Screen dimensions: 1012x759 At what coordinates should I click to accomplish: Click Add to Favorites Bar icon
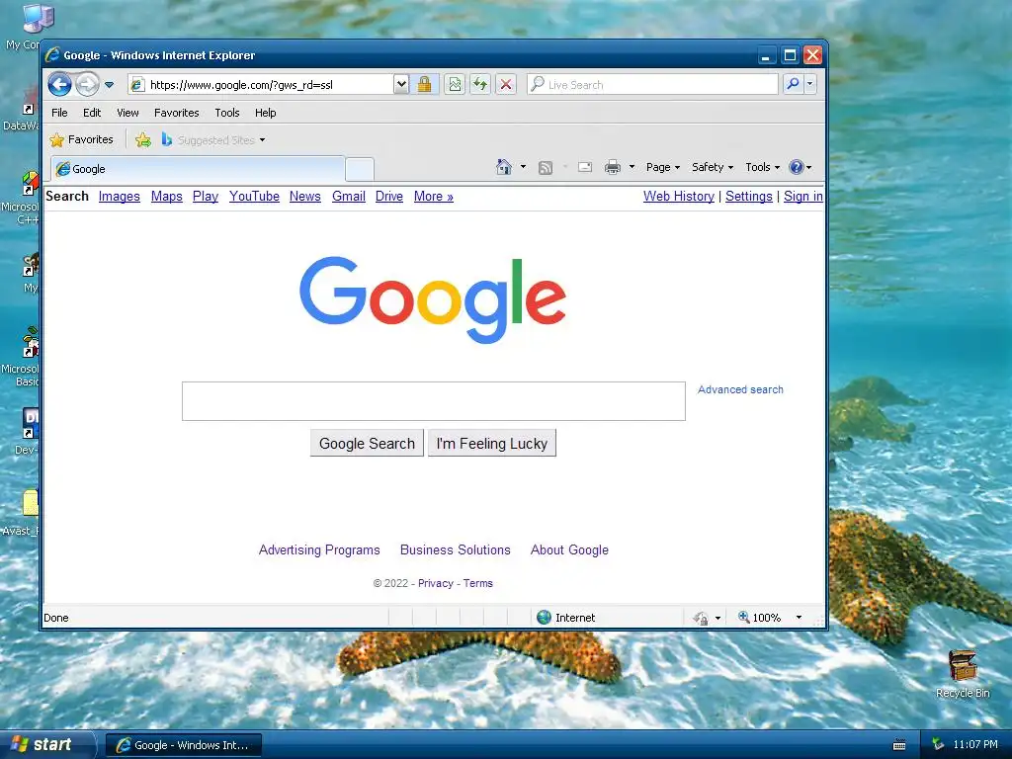pyautogui.click(x=143, y=140)
